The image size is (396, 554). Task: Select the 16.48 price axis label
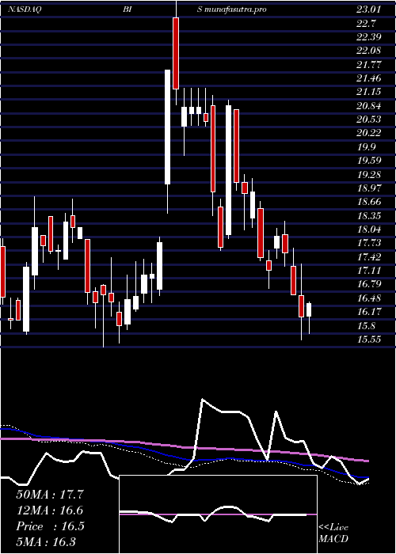[369, 298]
